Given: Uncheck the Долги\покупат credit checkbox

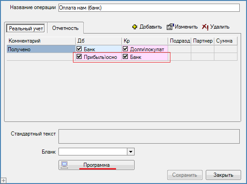Looking at the screenshot, I should pos(126,48).
